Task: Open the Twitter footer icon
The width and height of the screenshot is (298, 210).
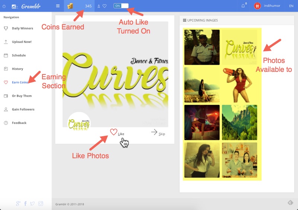Action: [32, 204]
